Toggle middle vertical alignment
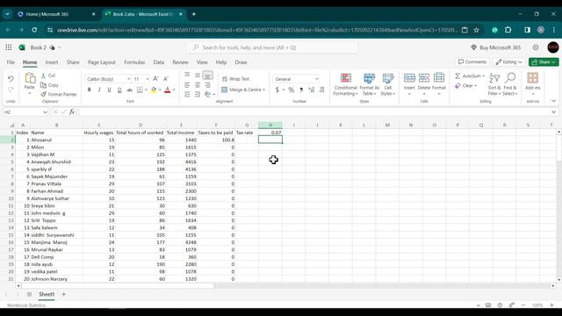Image resolution: width=562 pixels, height=316 pixels. coord(198,75)
